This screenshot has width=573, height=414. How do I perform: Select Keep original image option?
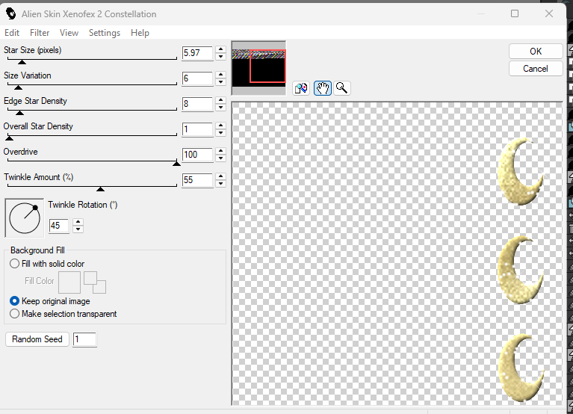pos(15,301)
